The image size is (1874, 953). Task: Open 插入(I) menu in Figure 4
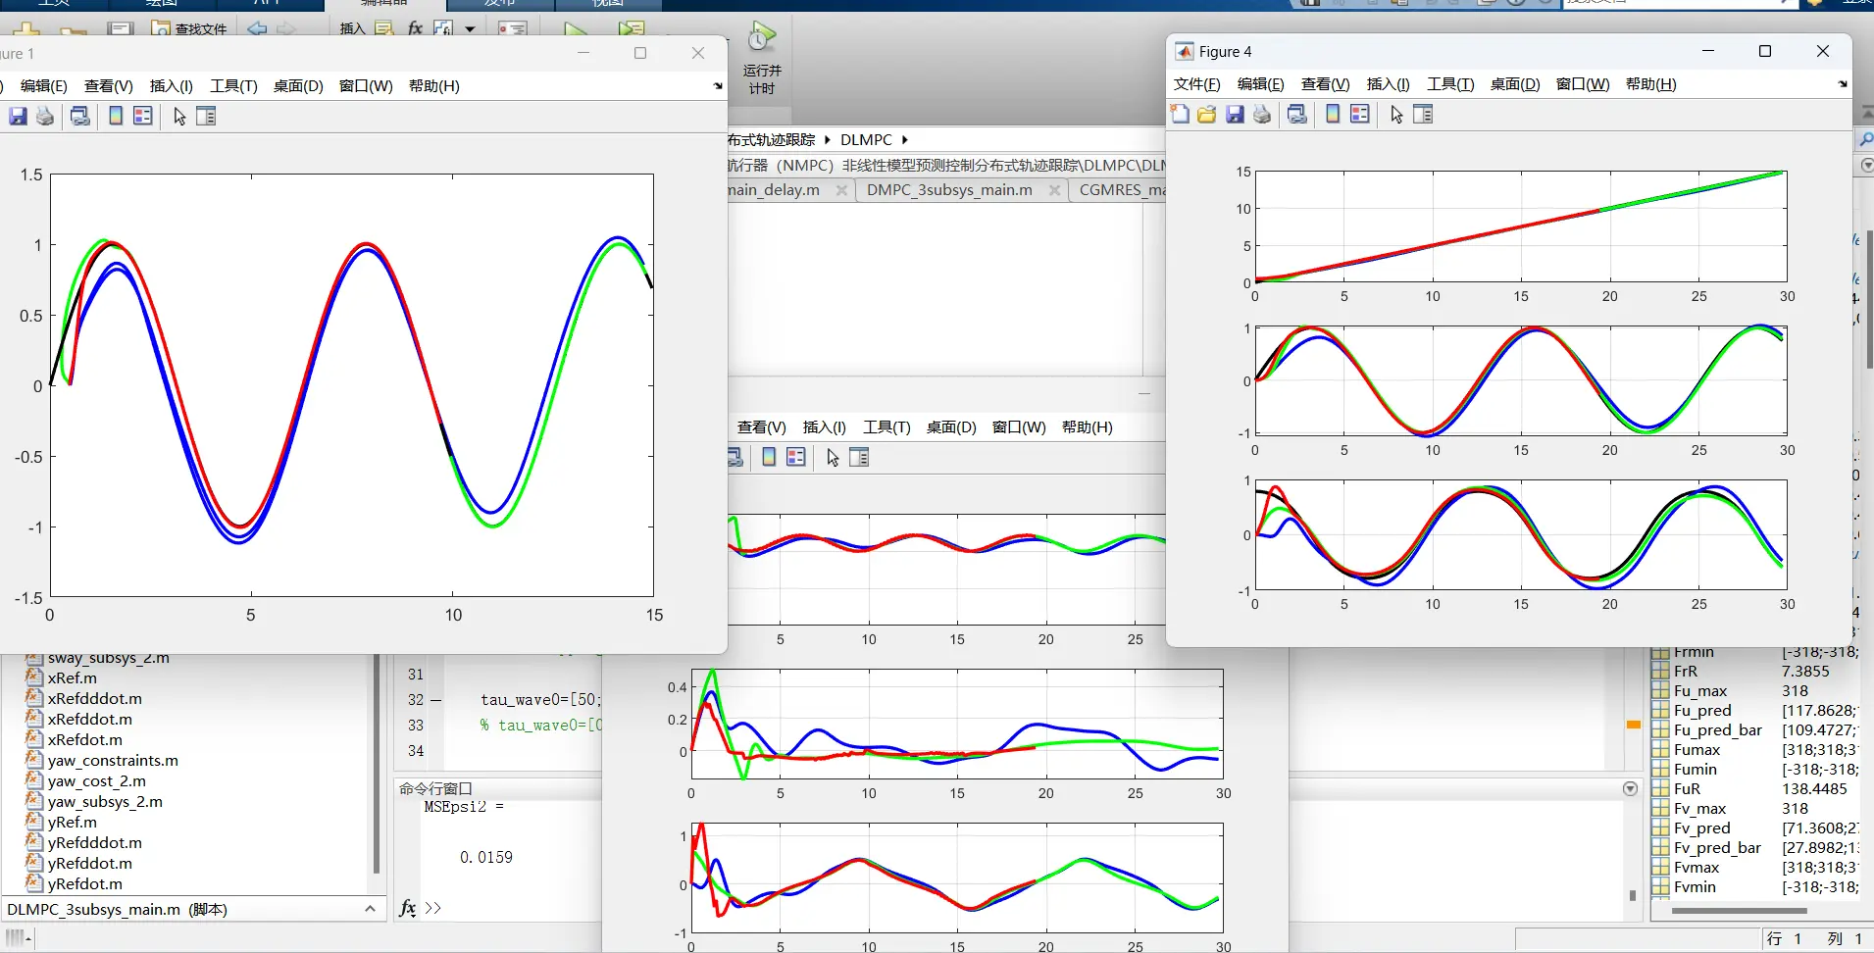pyautogui.click(x=1389, y=84)
